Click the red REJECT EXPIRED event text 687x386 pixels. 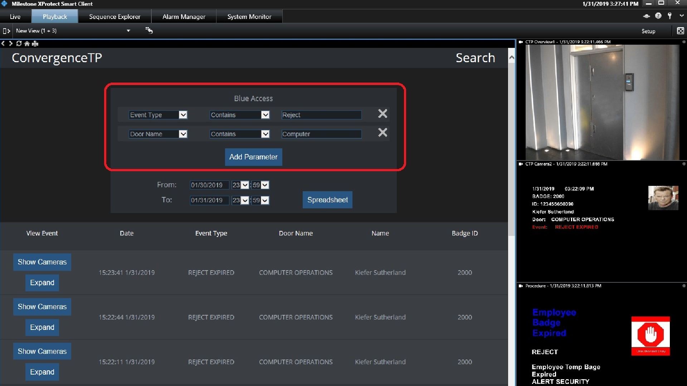tap(576, 227)
